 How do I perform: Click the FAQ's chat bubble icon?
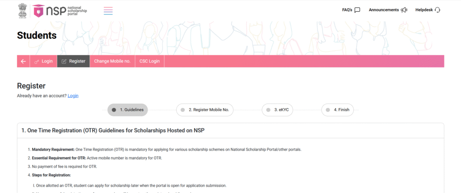tap(357, 10)
